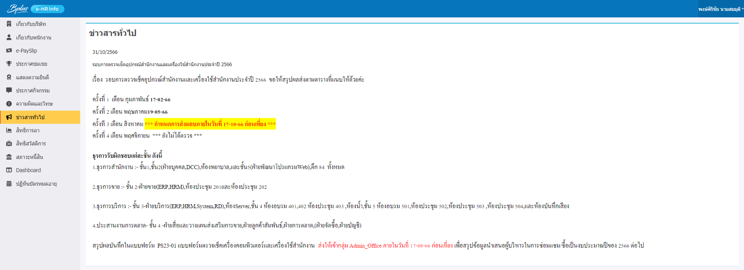Open the user dropdown พงษ์ศิริชัย นามสมมุติ
The image size is (744, 270).
point(721,9)
